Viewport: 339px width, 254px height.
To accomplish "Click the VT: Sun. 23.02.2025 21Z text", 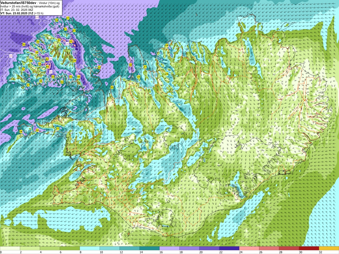I will [x=17, y=13].
